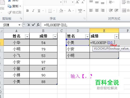Open the Borders dropdown arrow
130x98 pixels.
(54, 11)
